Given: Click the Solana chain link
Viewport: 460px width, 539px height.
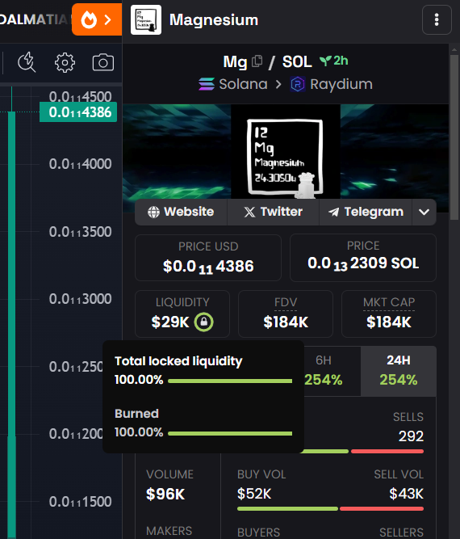Looking at the screenshot, I should coord(233,84).
